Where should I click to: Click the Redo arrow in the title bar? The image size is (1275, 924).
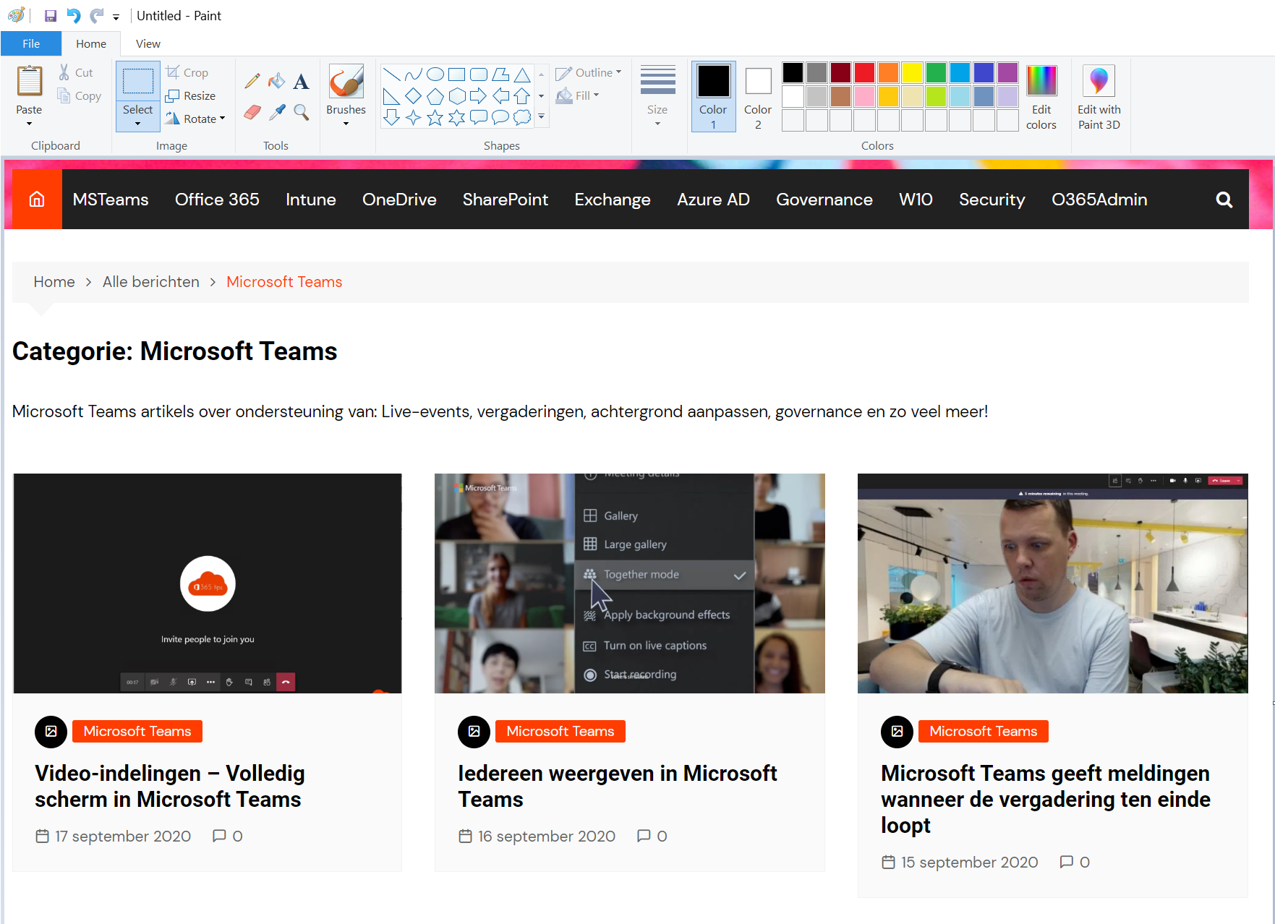[x=96, y=16]
